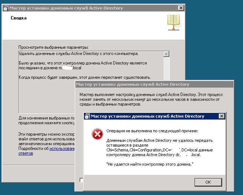Click OK in the error dialog
Screen dimensions: 243x195
pos(208,182)
